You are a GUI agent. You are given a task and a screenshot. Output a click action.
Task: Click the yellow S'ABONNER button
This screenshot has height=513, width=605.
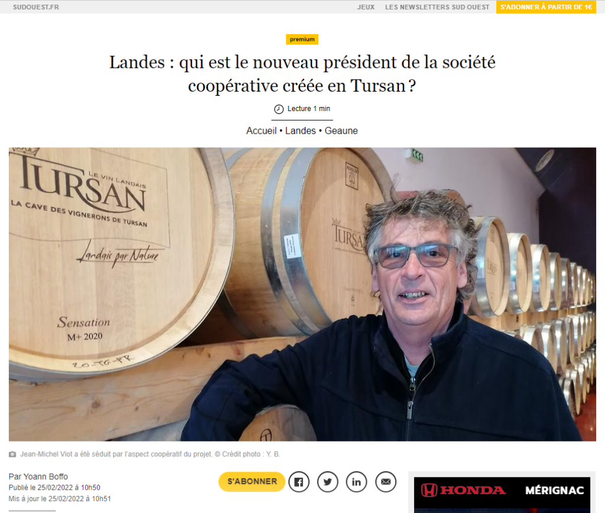(x=252, y=481)
